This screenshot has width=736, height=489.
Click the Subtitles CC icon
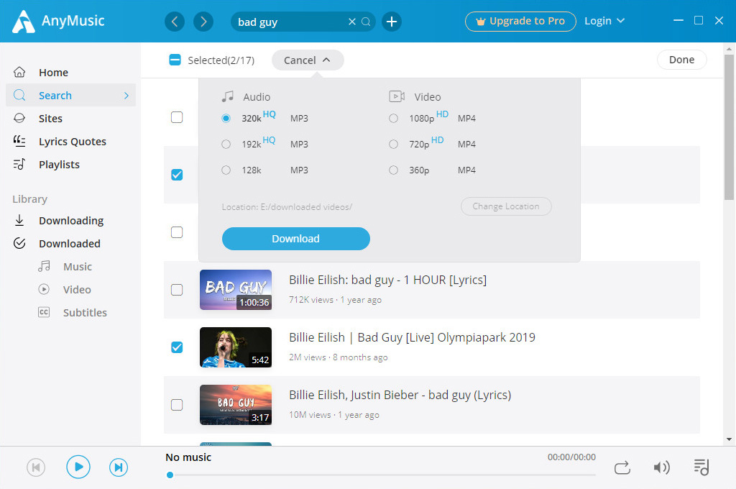coord(44,312)
